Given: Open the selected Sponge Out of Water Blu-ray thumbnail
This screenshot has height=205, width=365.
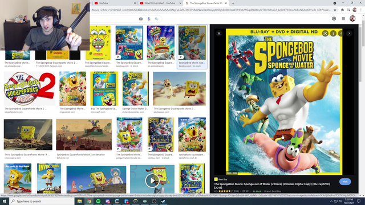Looking at the screenshot, I should (x=192, y=43).
